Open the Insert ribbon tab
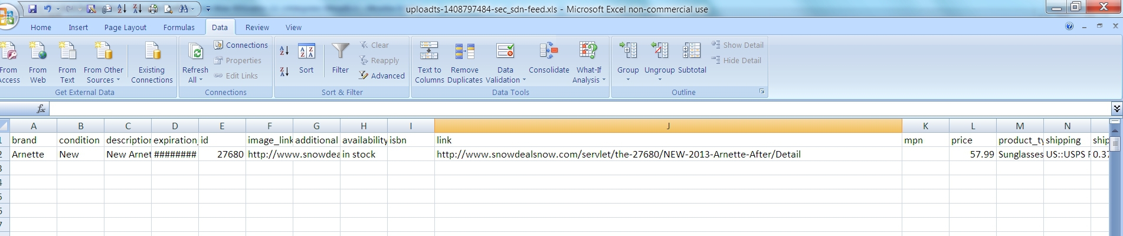Viewport: 1123px width, 236px height. click(78, 27)
